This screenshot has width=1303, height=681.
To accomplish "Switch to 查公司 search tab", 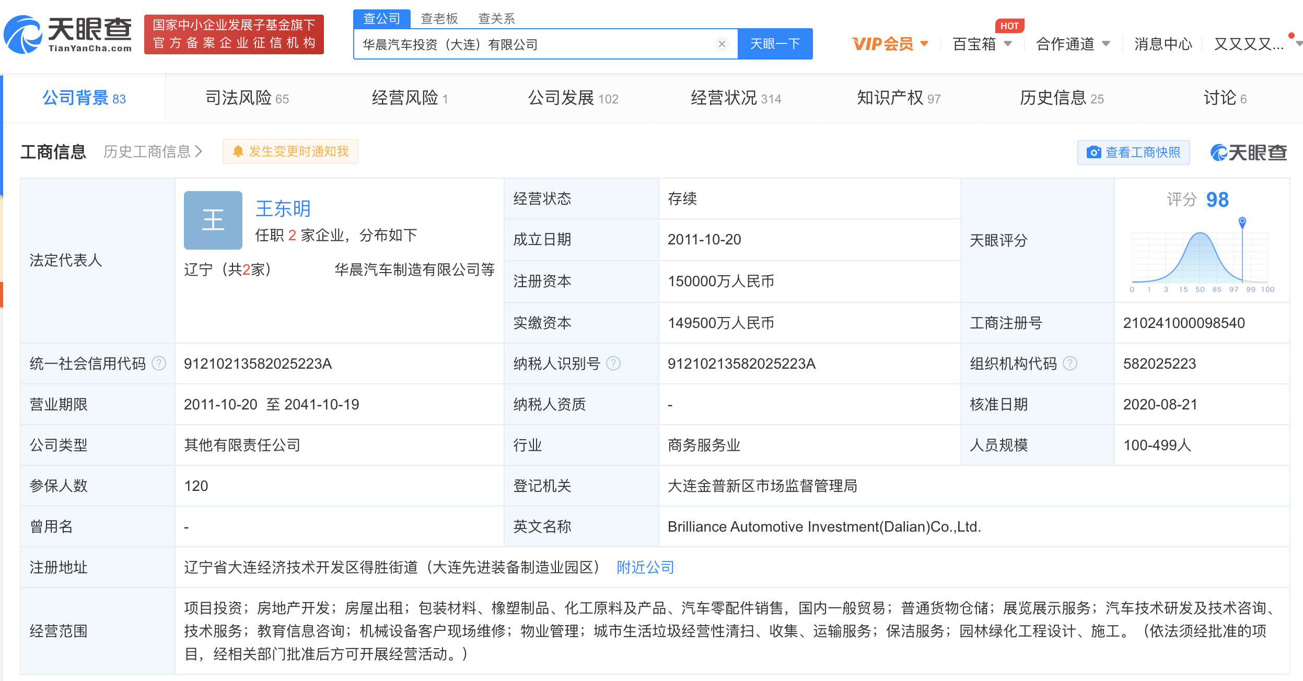I will point(382,19).
